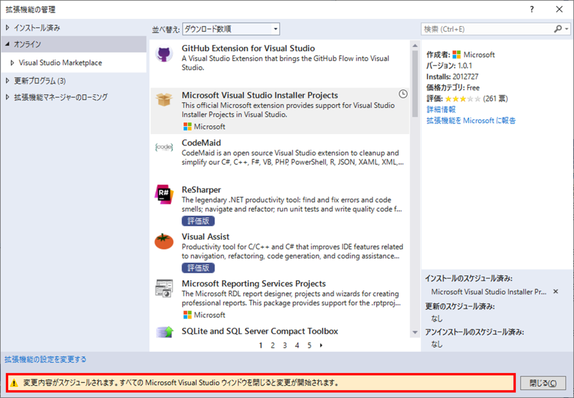The height and width of the screenshot is (398, 574).
Task: Click the extension list scrollbar thumb
Action: tap(415, 83)
